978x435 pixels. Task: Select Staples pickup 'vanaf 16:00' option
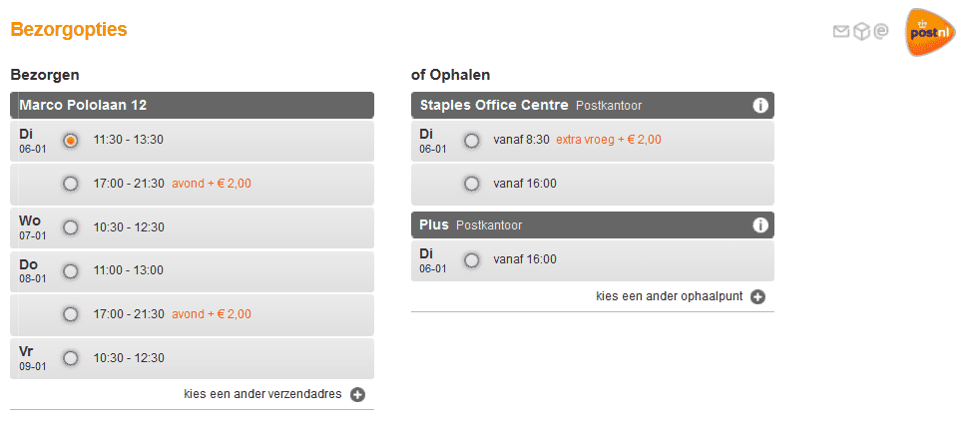tap(472, 184)
